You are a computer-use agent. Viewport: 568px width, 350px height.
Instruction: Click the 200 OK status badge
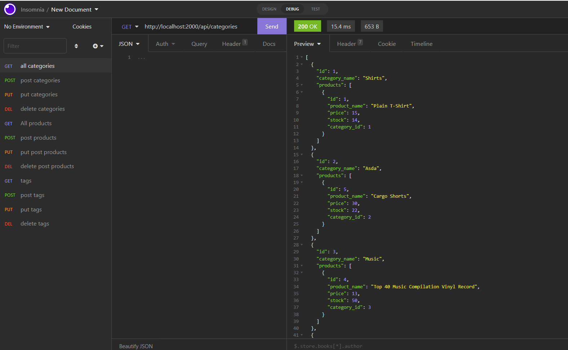click(307, 26)
